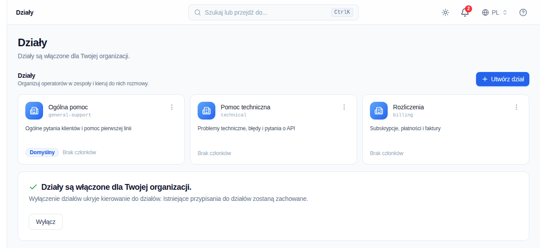Select the Działy breadcrumb in the top bar
Image resolution: width=540 pixels, height=248 pixels.
pyautogui.click(x=25, y=12)
